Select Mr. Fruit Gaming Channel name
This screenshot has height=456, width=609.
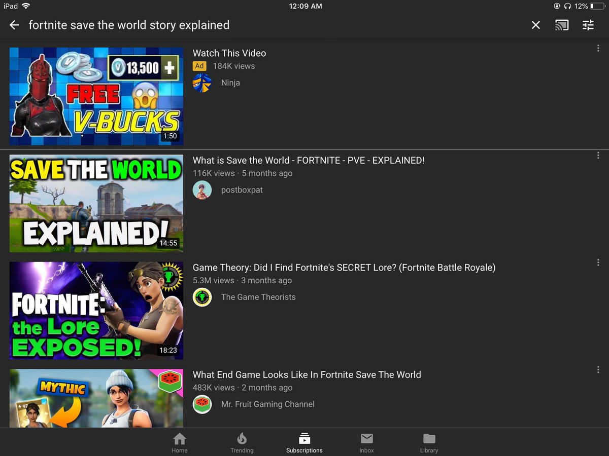[x=268, y=404]
